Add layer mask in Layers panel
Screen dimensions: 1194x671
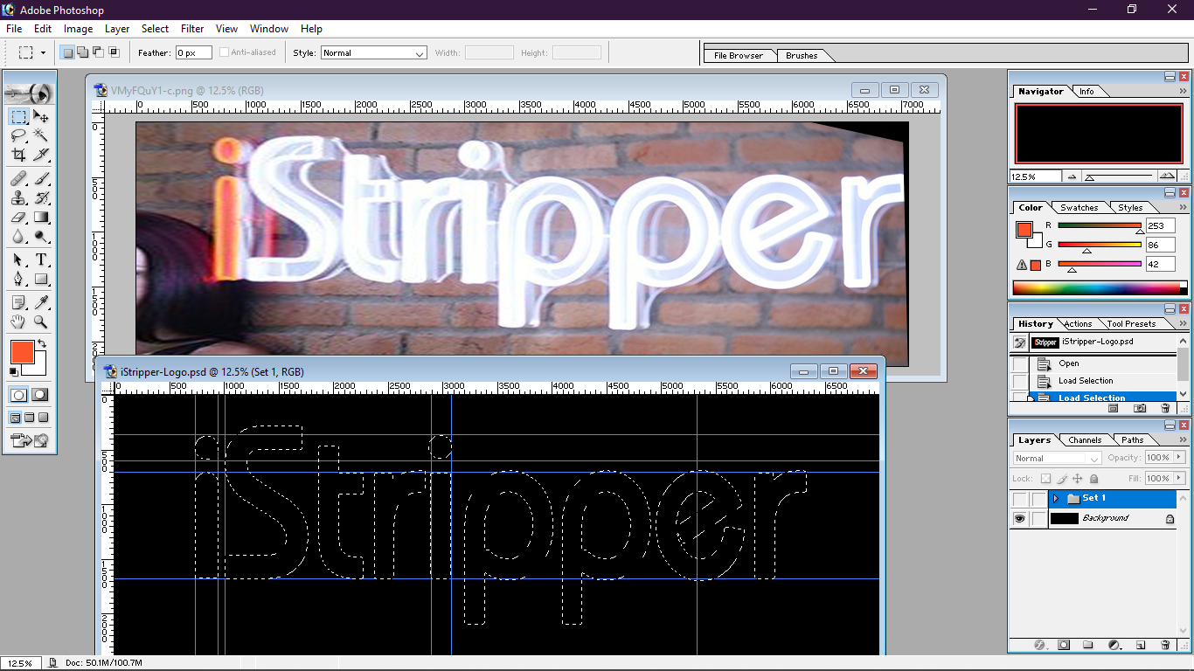[x=1064, y=645]
